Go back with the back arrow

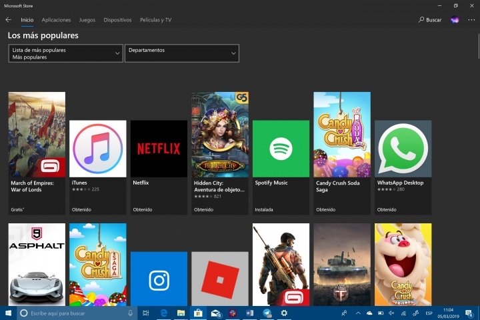(x=9, y=20)
